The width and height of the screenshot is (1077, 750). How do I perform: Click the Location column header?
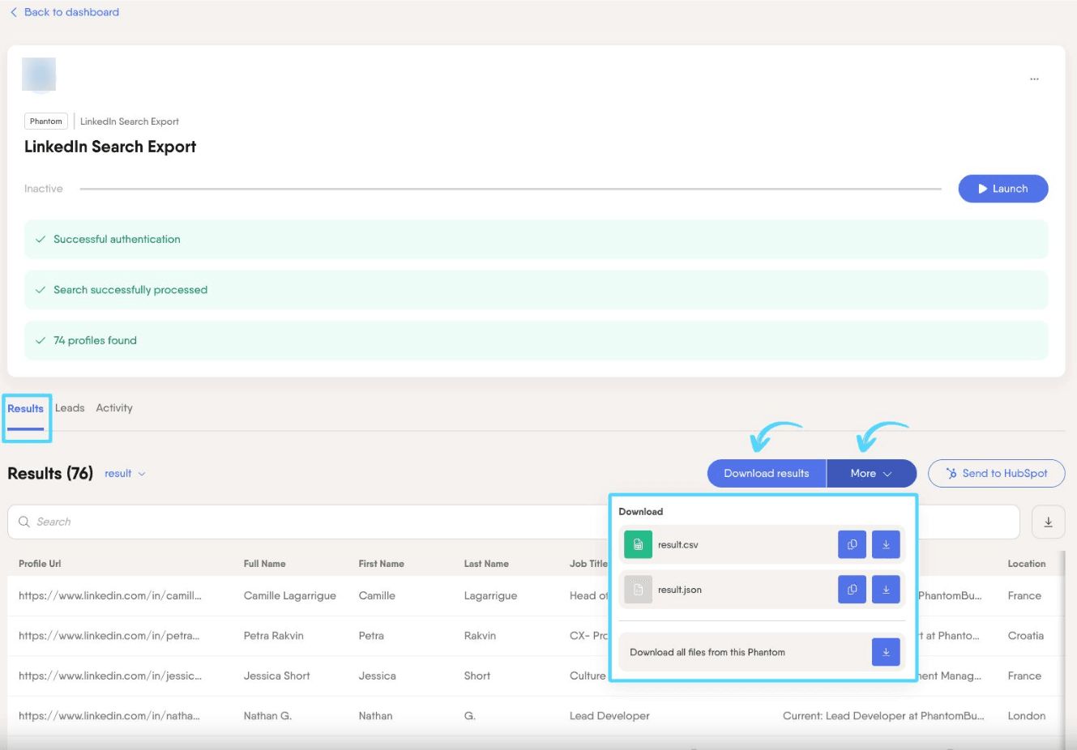tap(1027, 564)
